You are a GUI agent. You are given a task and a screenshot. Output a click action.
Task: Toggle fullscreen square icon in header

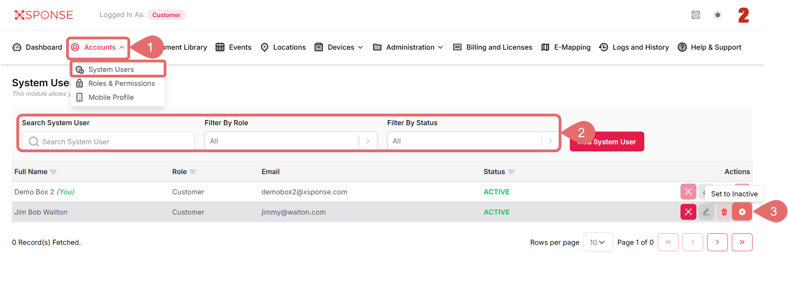tap(696, 15)
